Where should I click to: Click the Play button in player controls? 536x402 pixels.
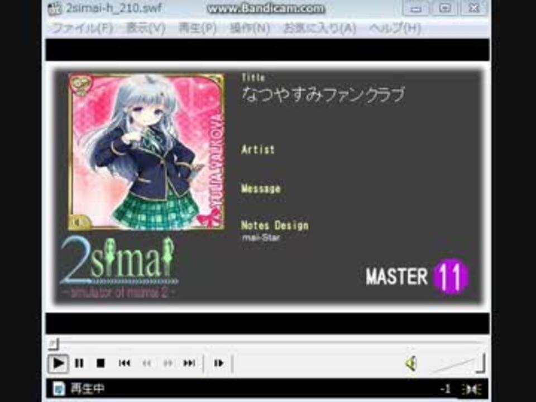click(58, 363)
